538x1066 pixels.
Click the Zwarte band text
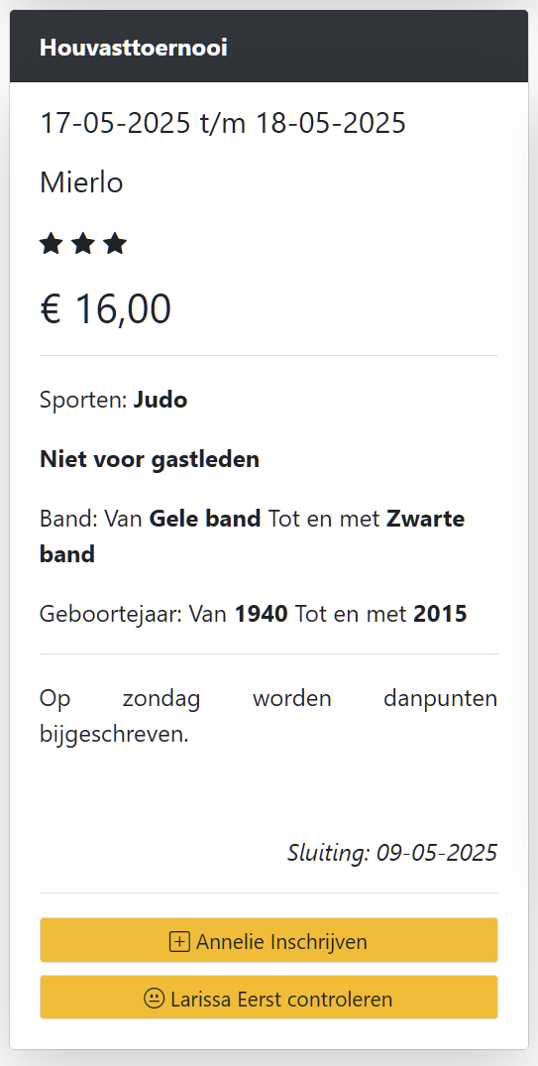pos(252,537)
